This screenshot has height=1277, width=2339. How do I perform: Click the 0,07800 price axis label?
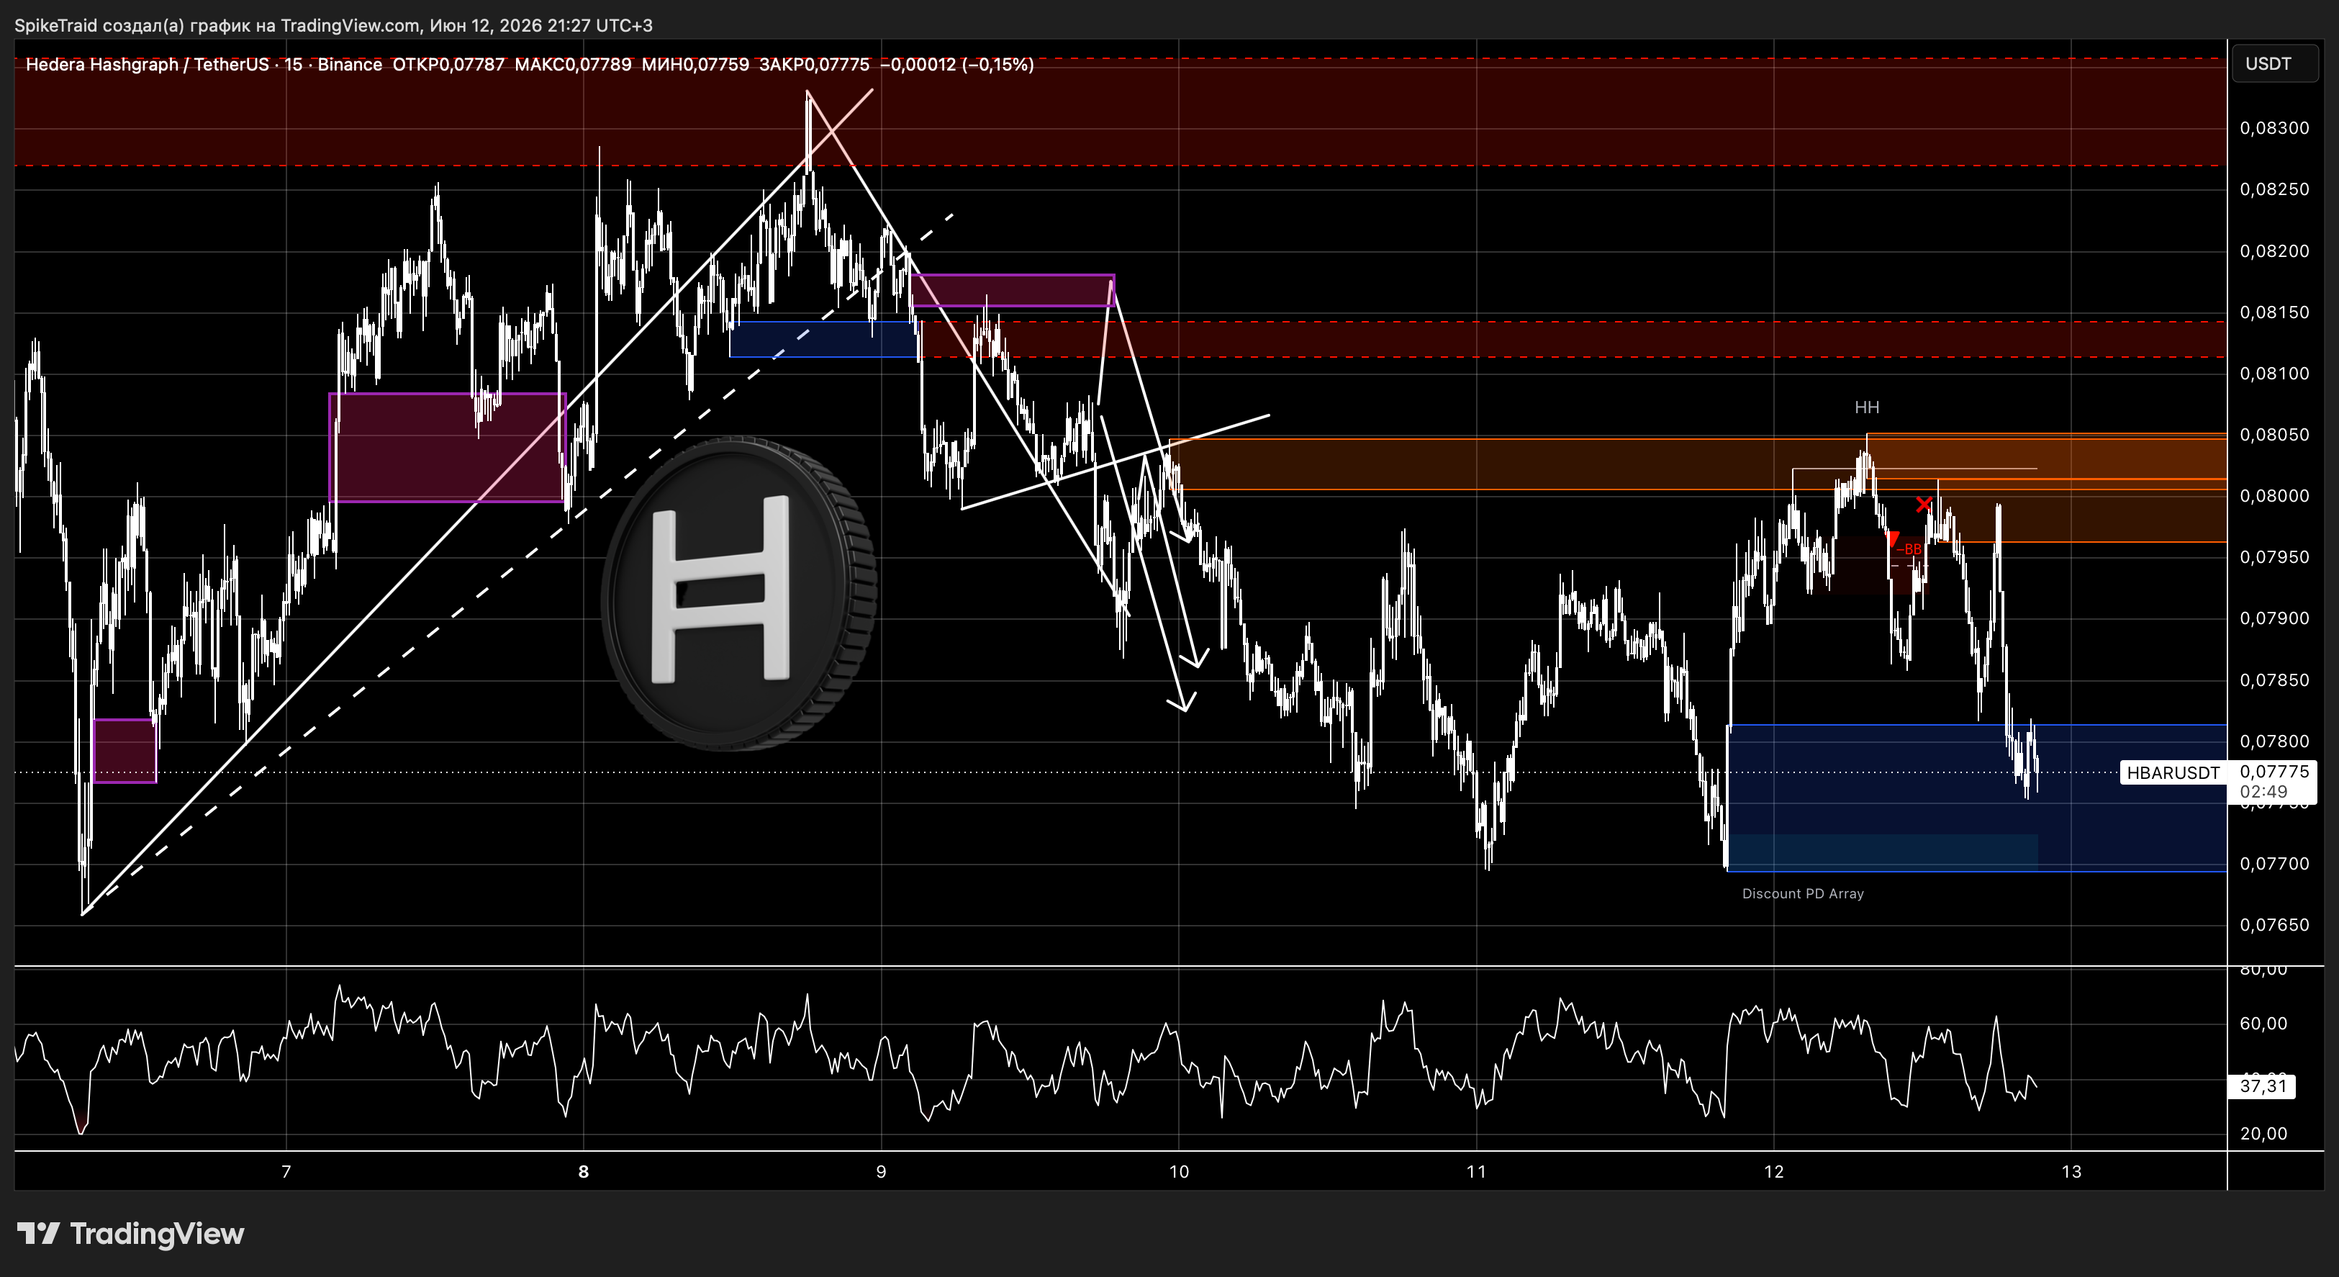click(2274, 741)
